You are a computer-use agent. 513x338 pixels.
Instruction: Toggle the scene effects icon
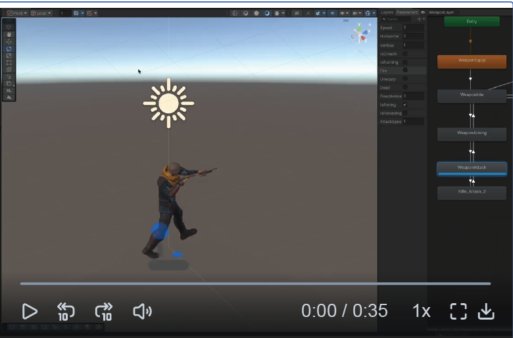[x=318, y=13]
